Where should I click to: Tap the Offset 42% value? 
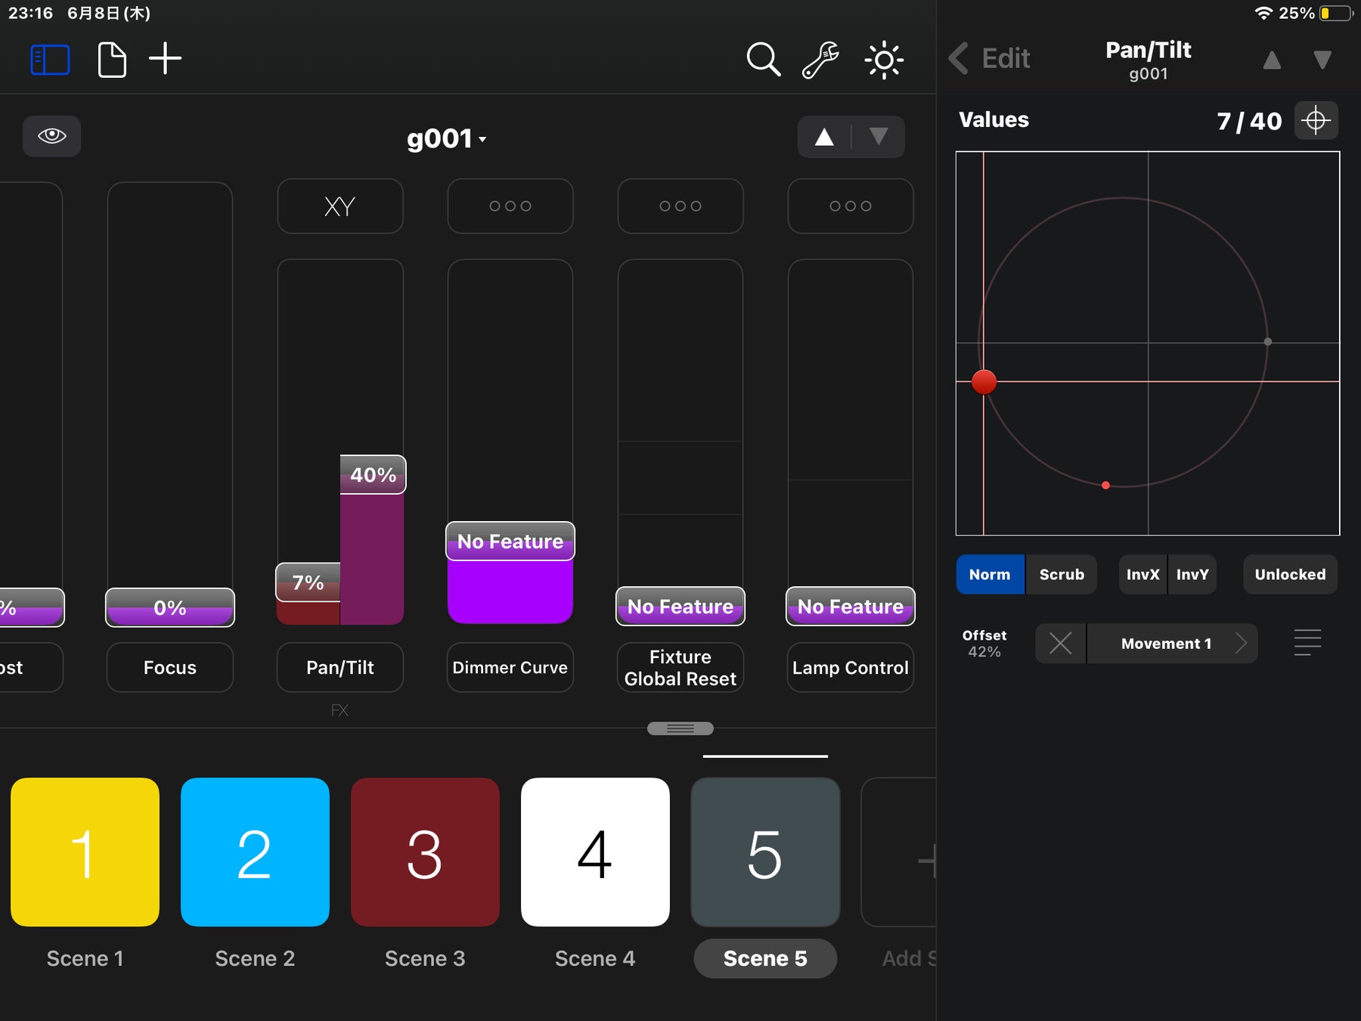[x=984, y=644]
